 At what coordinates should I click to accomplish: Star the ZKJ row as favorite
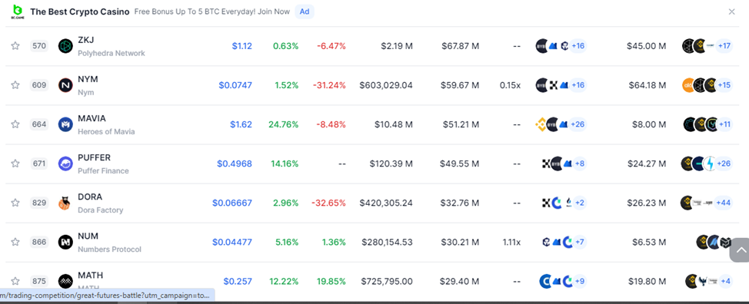coord(15,46)
